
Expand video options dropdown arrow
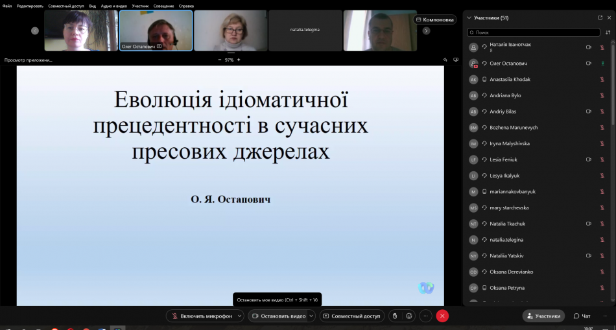pyautogui.click(x=311, y=316)
